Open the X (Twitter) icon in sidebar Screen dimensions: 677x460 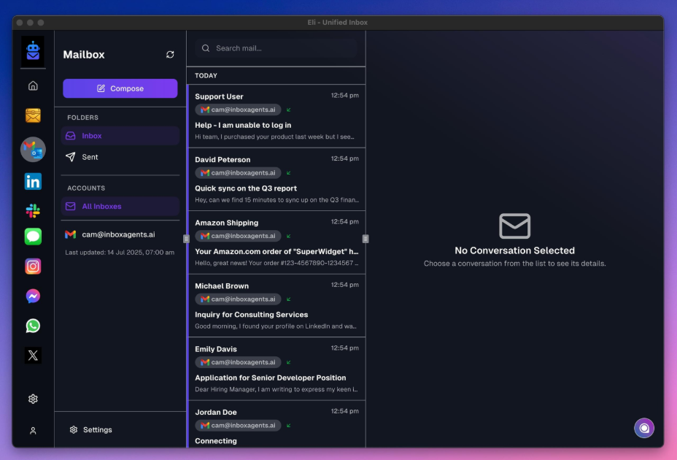(33, 356)
